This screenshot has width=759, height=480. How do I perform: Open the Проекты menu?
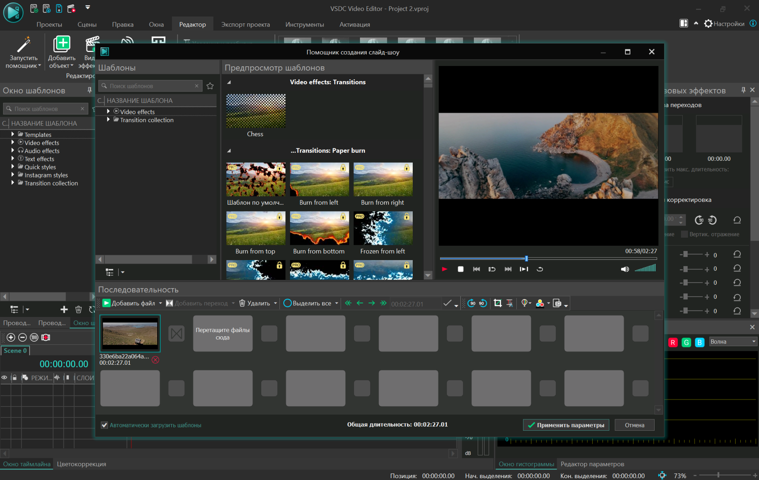pyautogui.click(x=49, y=24)
